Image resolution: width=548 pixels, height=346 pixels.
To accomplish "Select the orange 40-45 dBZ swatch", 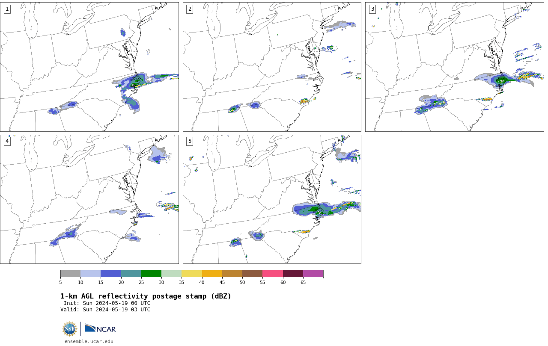I will coord(212,274).
